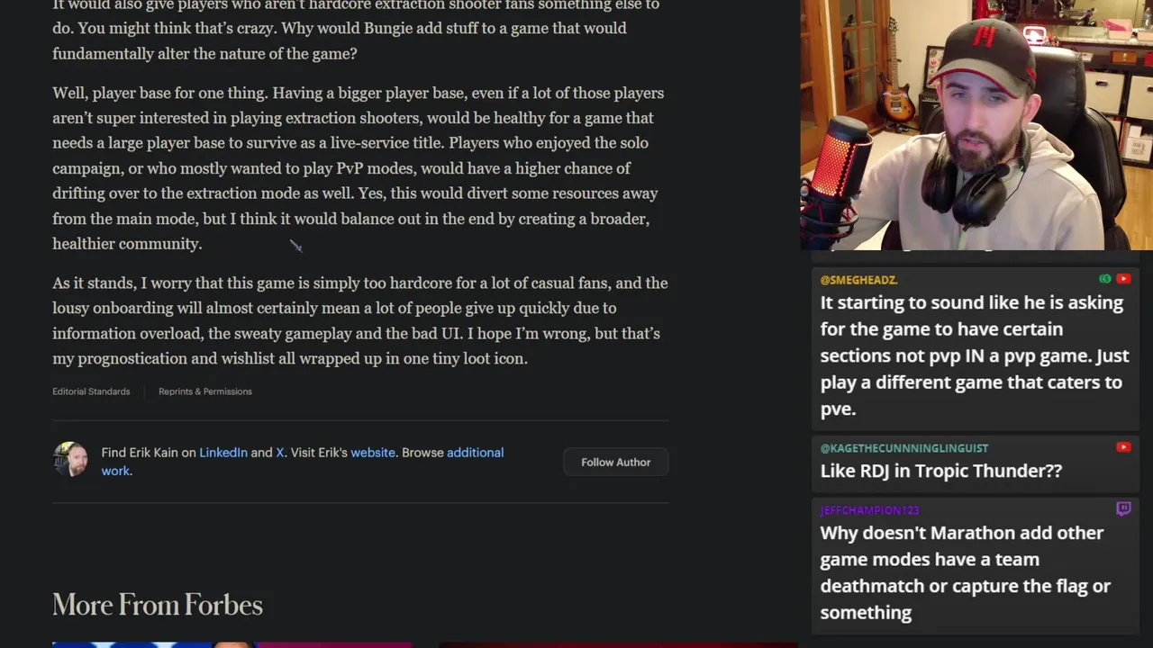The width and height of the screenshot is (1153, 648).
Task: Click the green dollar badge beside SMEGHEADZ's YouTube icon
Action: pyautogui.click(x=1105, y=279)
